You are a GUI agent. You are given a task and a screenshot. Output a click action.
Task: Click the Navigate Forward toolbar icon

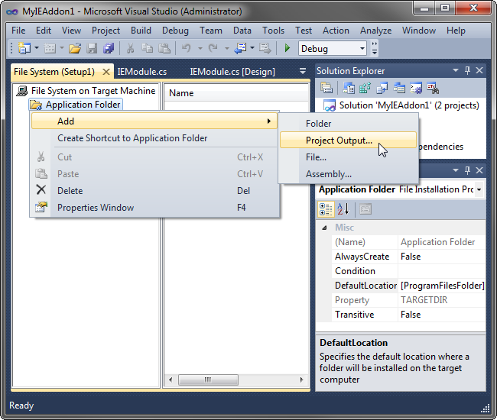tap(265, 48)
